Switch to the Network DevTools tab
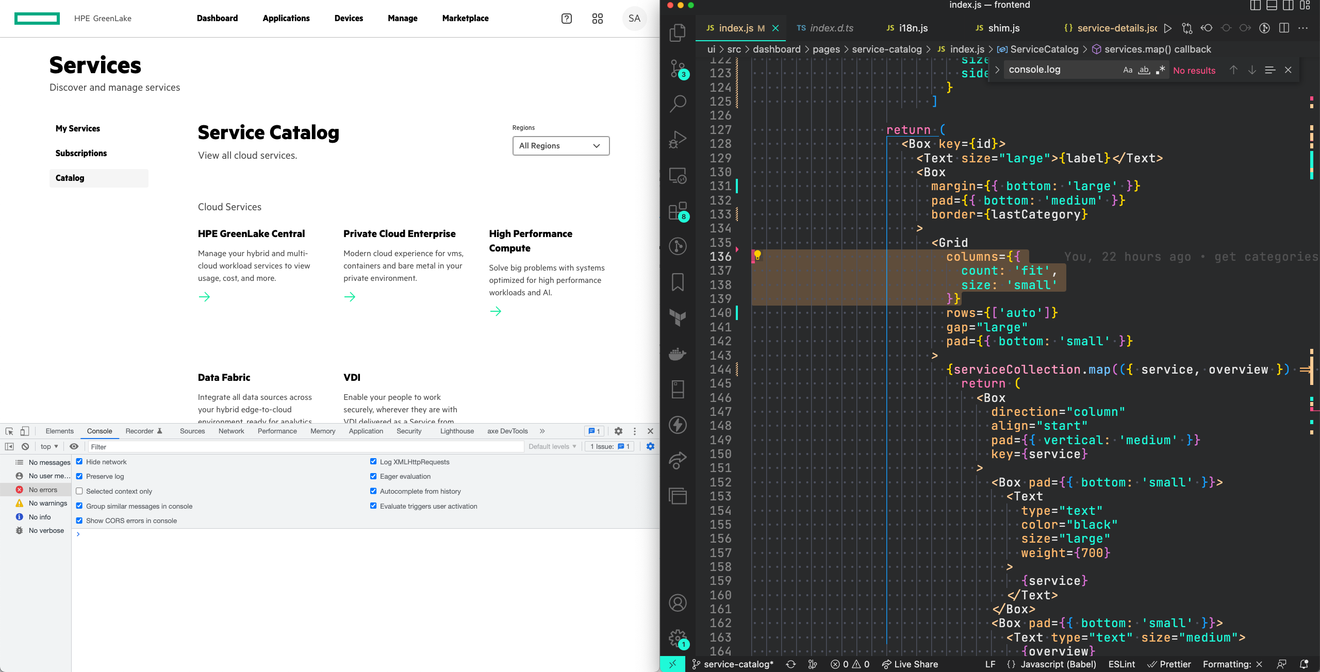The image size is (1320, 672). coord(231,431)
